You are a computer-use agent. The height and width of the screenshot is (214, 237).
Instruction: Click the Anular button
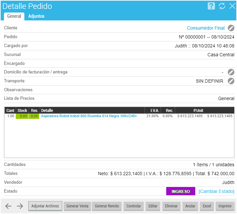tap(190, 206)
